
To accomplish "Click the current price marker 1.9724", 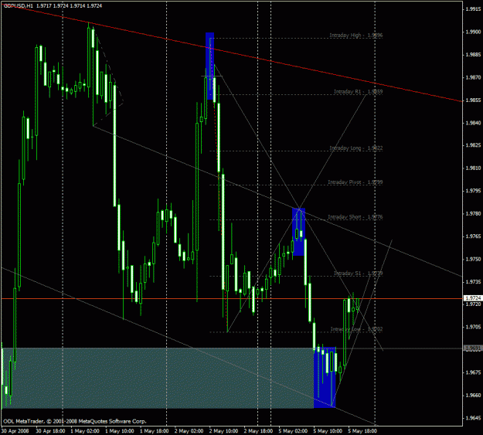I will coord(473,298).
